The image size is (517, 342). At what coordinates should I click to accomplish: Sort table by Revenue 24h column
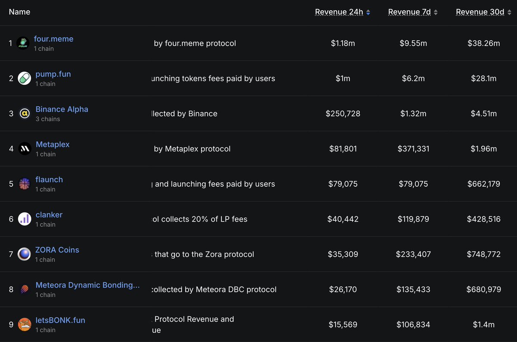(x=343, y=12)
